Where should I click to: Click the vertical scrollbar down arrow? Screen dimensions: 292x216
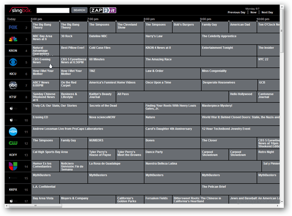tap(282, 201)
